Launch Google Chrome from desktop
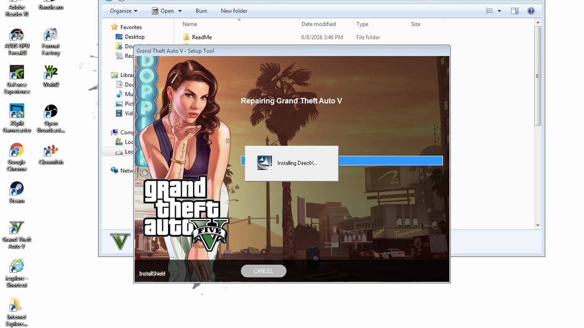Screen dimensions: 584x328 click(17, 158)
